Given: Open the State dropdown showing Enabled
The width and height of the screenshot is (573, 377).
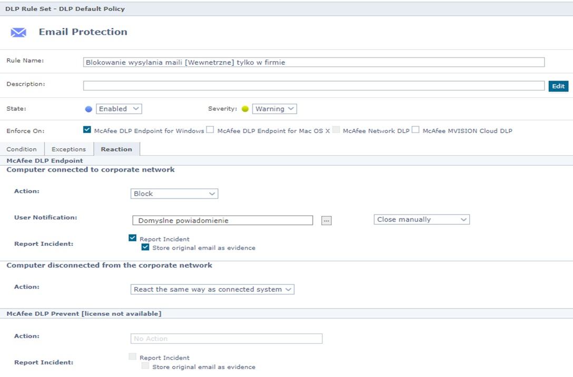Looking at the screenshot, I should tap(119, 109).
